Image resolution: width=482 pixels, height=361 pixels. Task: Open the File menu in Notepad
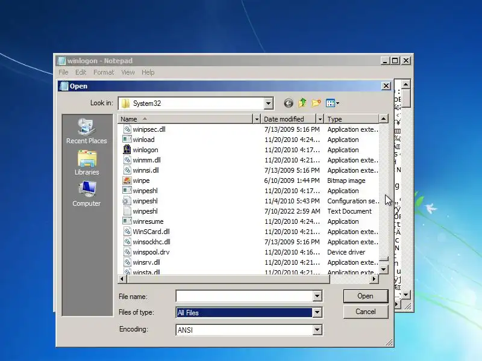tap(63, 72)
